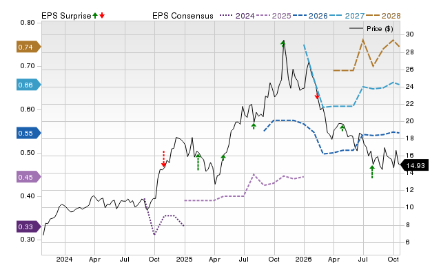This screenshot has width=441, height=263.
Task: Click the black 14.93 current price tag
Action: coord(414,165)
